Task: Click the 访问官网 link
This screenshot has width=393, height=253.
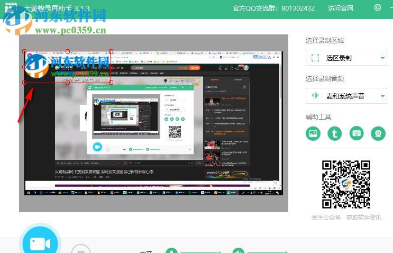Action: coord(341,8)
